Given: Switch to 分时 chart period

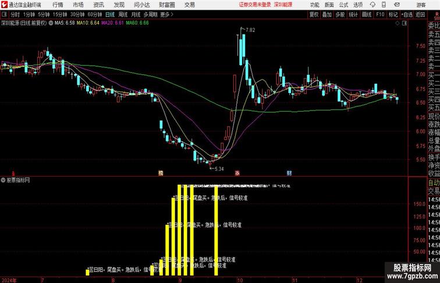Looking at the screenshot, I should 15,15.
